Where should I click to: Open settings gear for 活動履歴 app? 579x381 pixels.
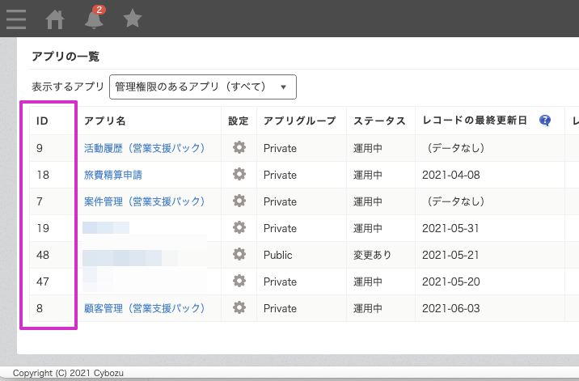coord(239,148)
